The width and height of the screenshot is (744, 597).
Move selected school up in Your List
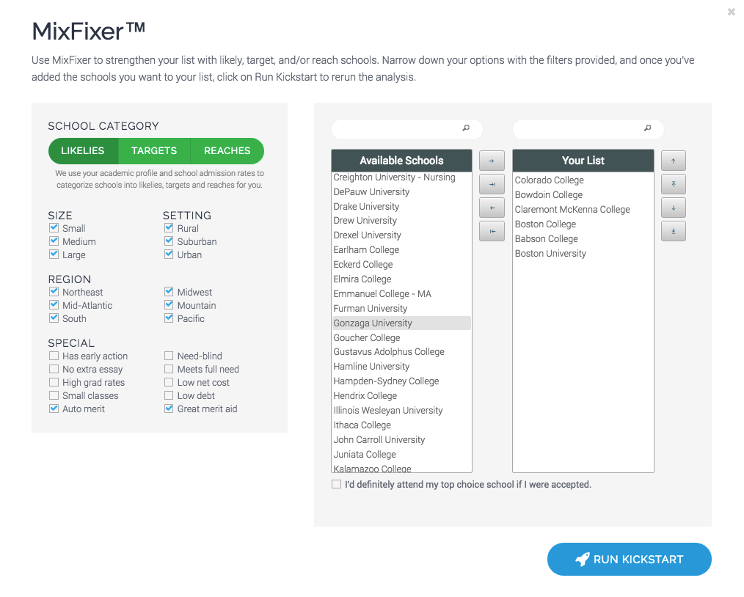(674, 161)
